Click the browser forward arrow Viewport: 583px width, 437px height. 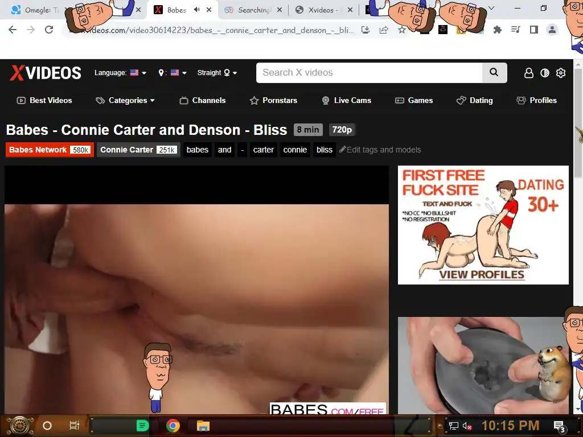[x=31, y=30]
